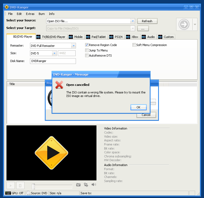This screenshot has height=198, width=204.
Task: Click the Pad/Tablet tab film icon
Action: (88, 37)
